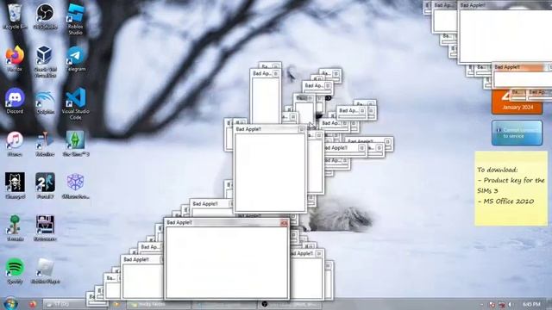The height and width of the screenshot is (310, 552).
Task: Open the black-and-white Changed game icon
Action: 15,186
